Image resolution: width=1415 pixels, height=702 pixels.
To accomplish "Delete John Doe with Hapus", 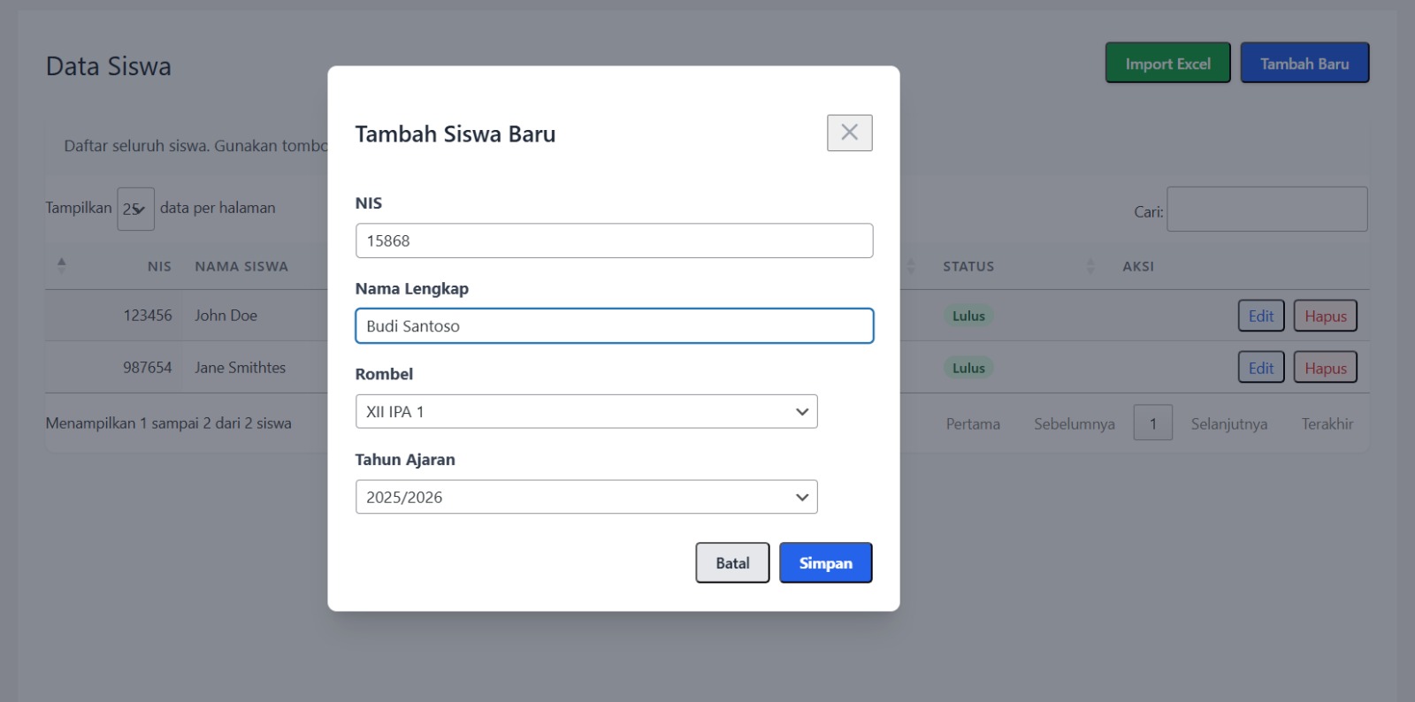I will tap(1325, 317).
